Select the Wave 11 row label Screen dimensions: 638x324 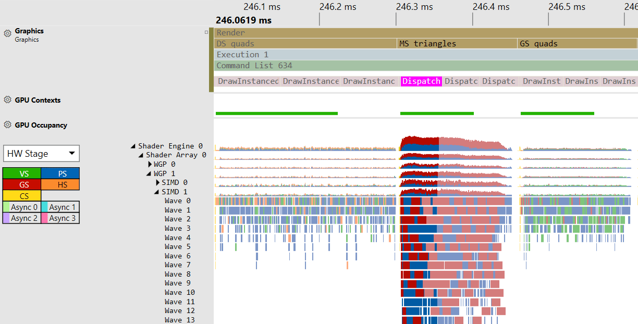[179, 302]
